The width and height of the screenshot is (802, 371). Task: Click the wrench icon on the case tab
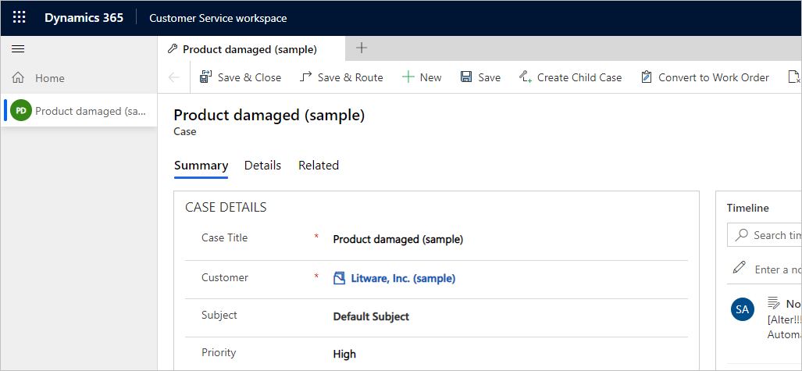pos(173,49)
